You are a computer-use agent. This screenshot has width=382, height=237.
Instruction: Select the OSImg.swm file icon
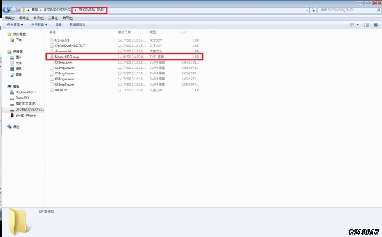pyautogui.click(x=51, y=63)
